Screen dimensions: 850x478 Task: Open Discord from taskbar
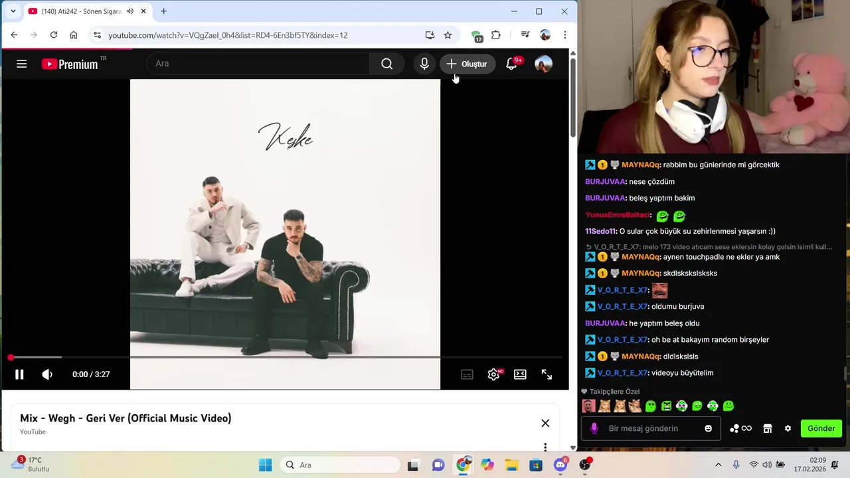coord(560,465)
